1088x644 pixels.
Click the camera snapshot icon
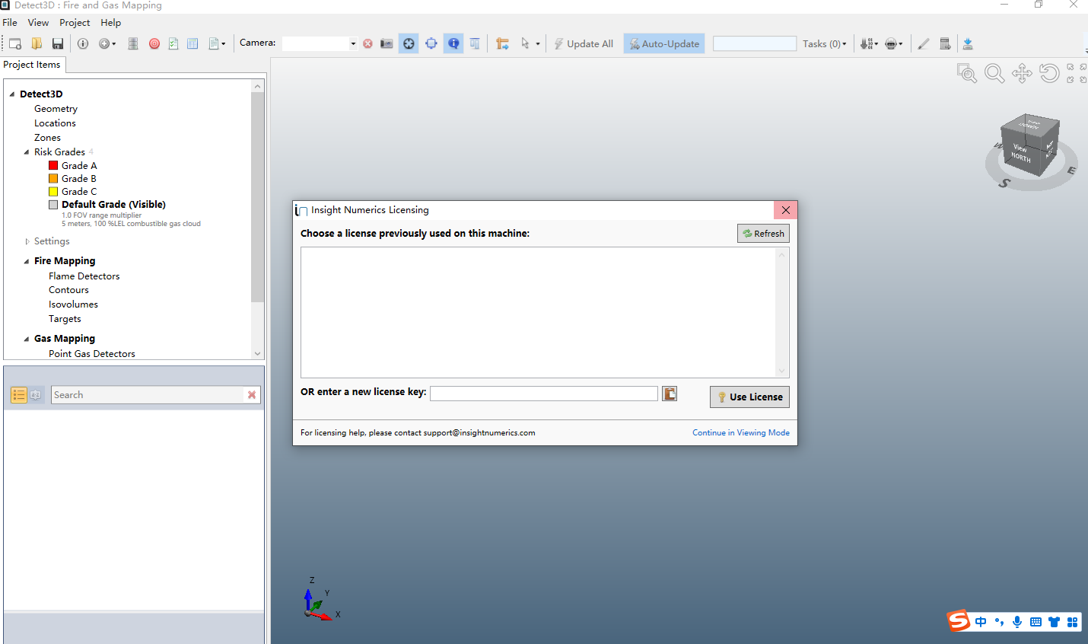click(387, 43)
